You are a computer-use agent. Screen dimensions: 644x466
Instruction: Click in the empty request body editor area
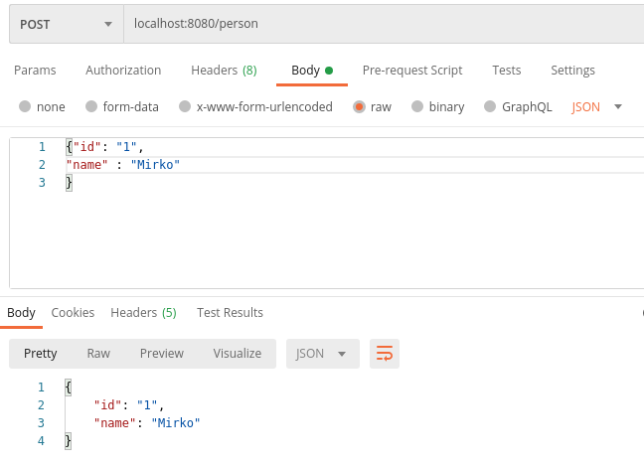pos(327,238)
